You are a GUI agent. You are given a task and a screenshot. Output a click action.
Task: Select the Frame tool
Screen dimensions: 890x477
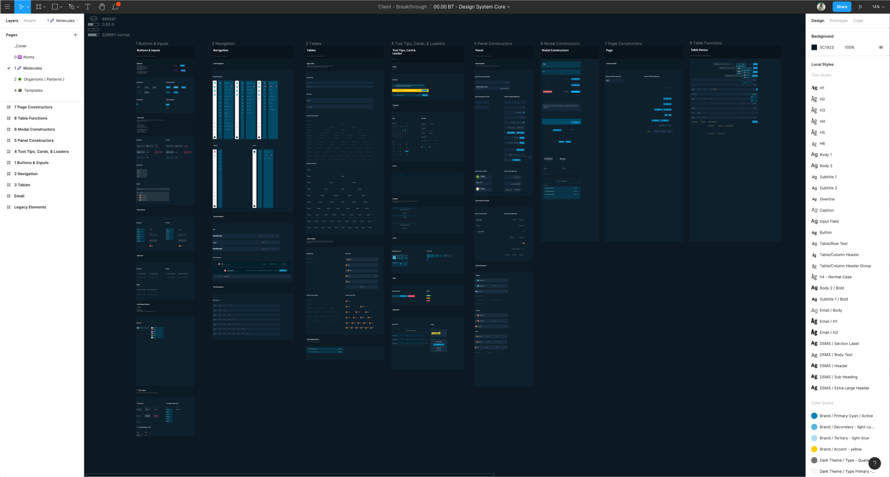coord(38,7)
